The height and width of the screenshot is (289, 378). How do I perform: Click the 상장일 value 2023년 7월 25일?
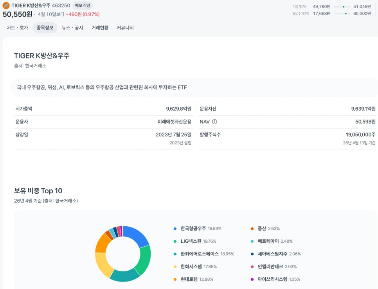(174, 135)
